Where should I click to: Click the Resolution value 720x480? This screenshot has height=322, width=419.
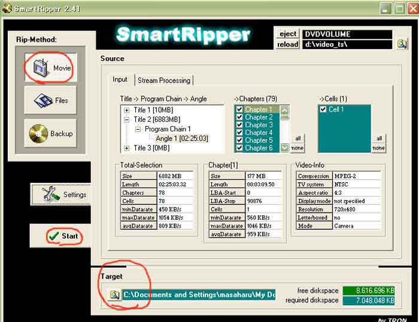[x=357, y=210]
